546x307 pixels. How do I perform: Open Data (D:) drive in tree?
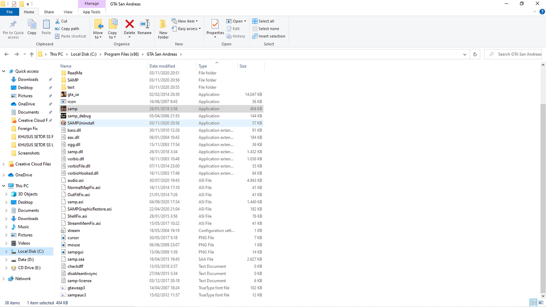coord(26,259)
